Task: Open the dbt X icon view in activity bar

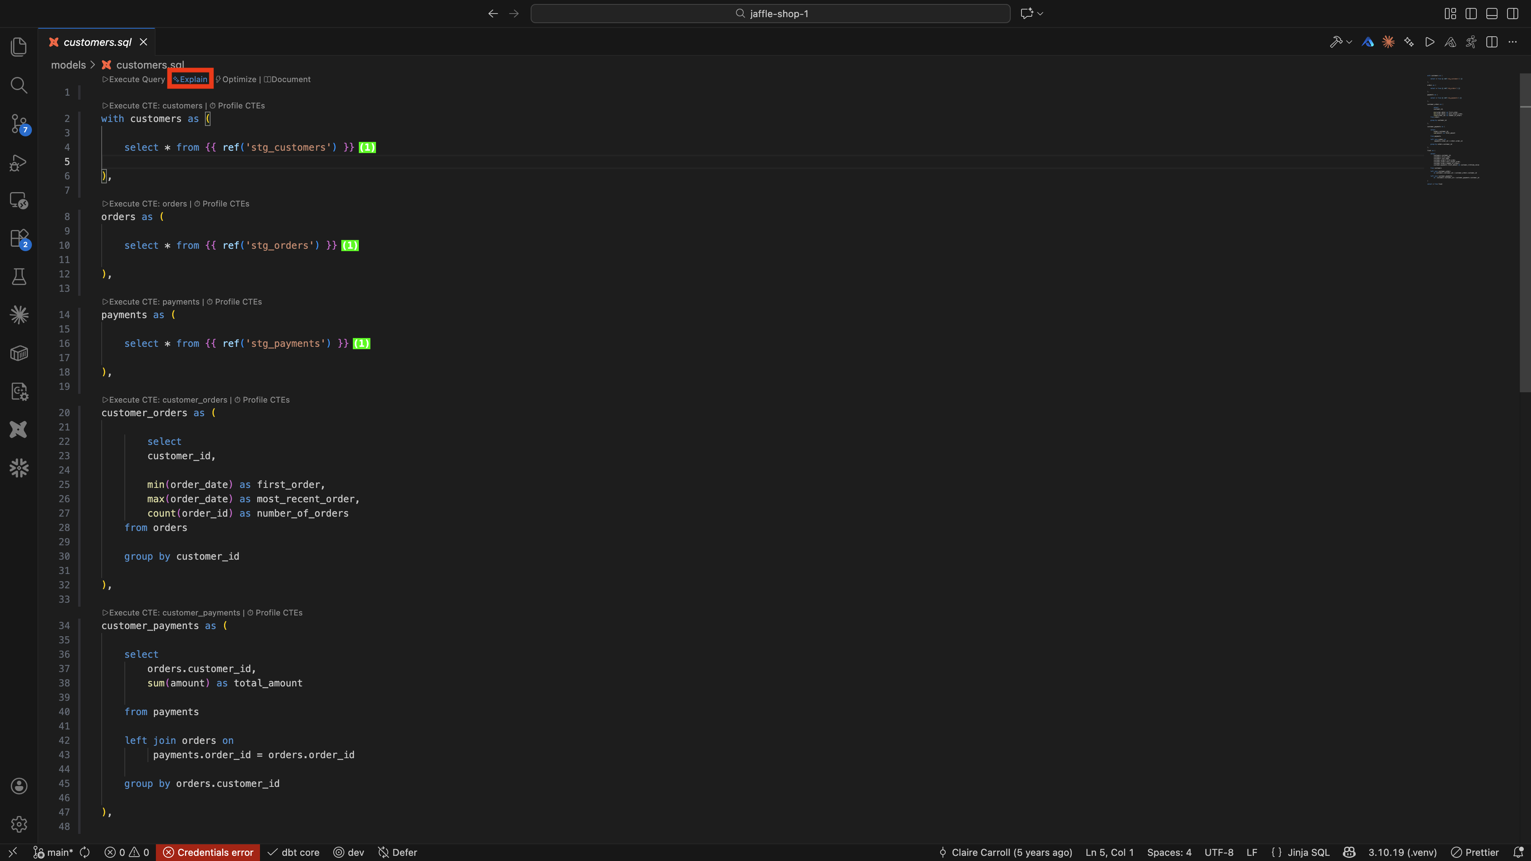Action: 19,430
